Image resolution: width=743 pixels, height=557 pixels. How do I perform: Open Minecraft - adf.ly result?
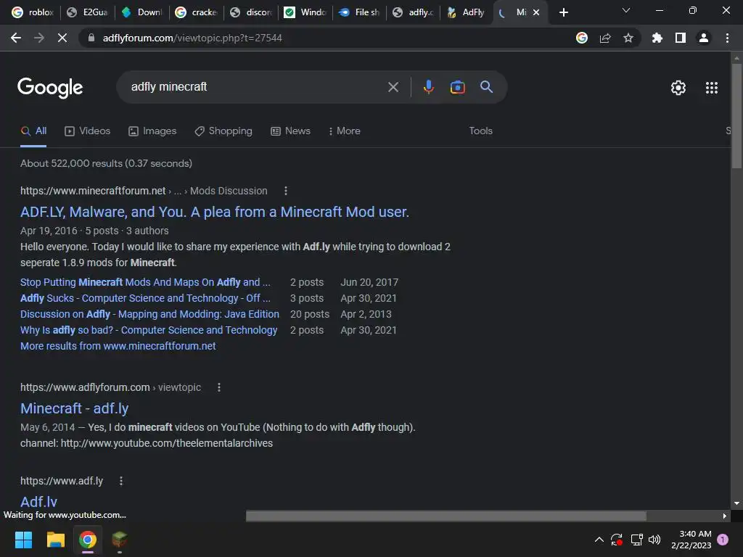(75, 408)
